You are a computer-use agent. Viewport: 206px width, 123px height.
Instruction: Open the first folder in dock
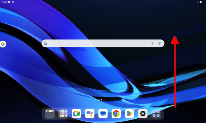pyautogui.click(x=50, y=113)
